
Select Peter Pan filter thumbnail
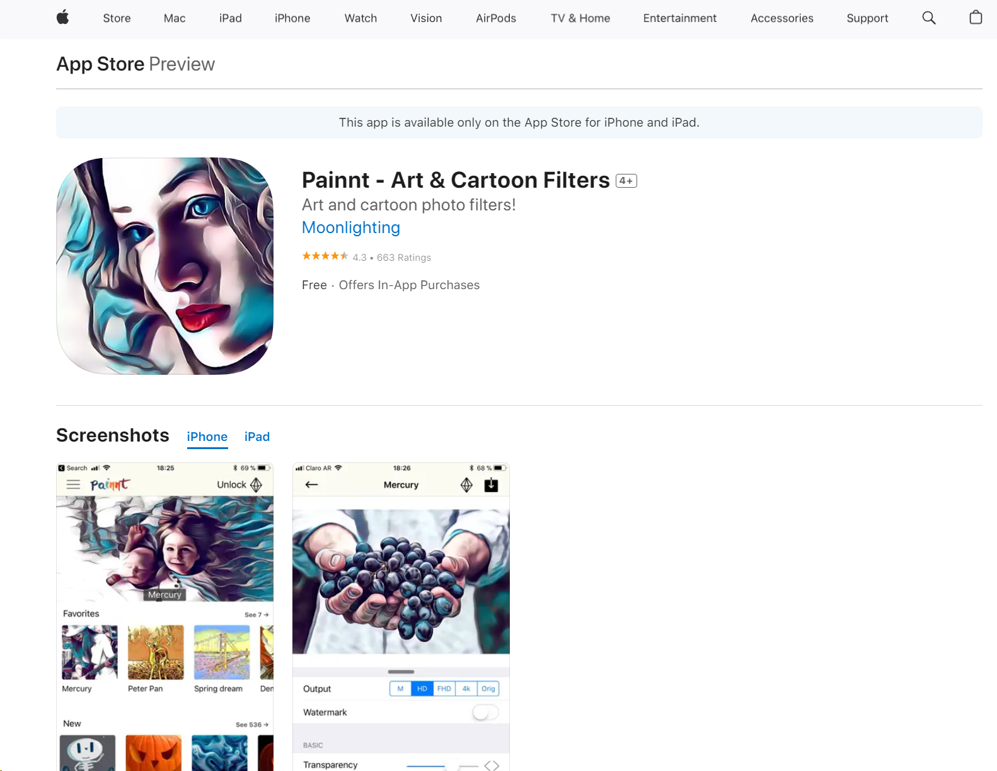(156, 652)
